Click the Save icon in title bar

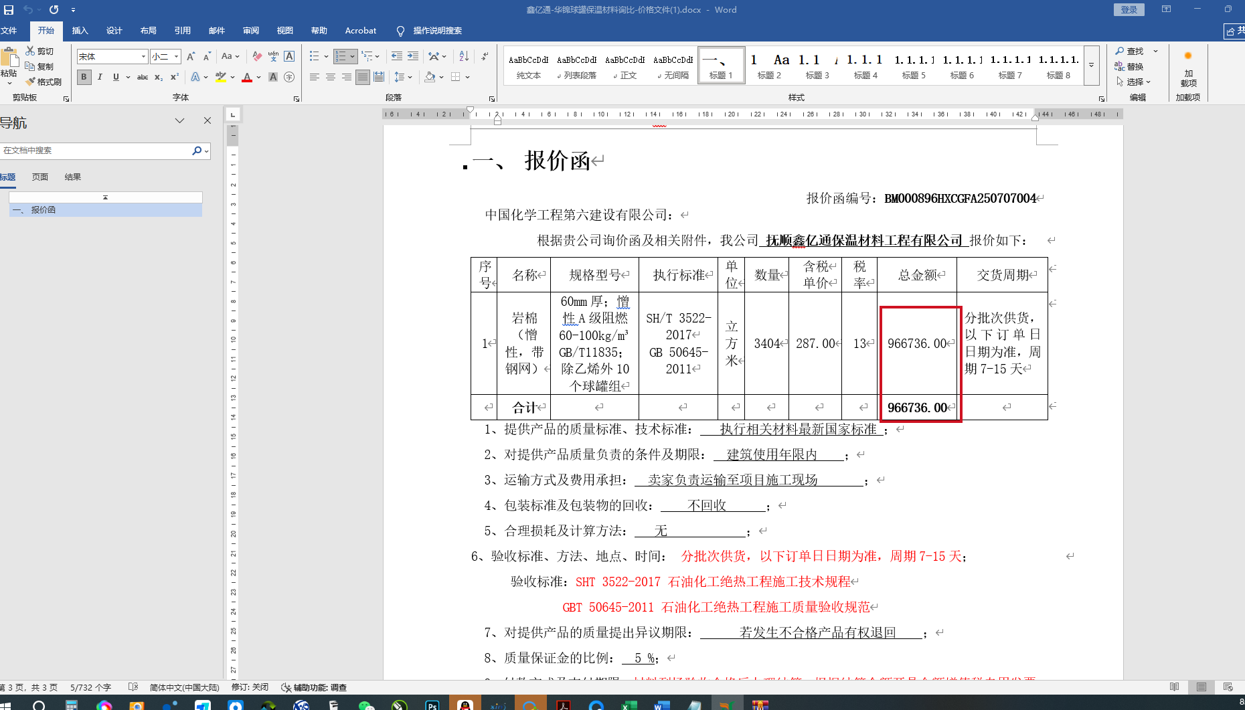[9, 10]
